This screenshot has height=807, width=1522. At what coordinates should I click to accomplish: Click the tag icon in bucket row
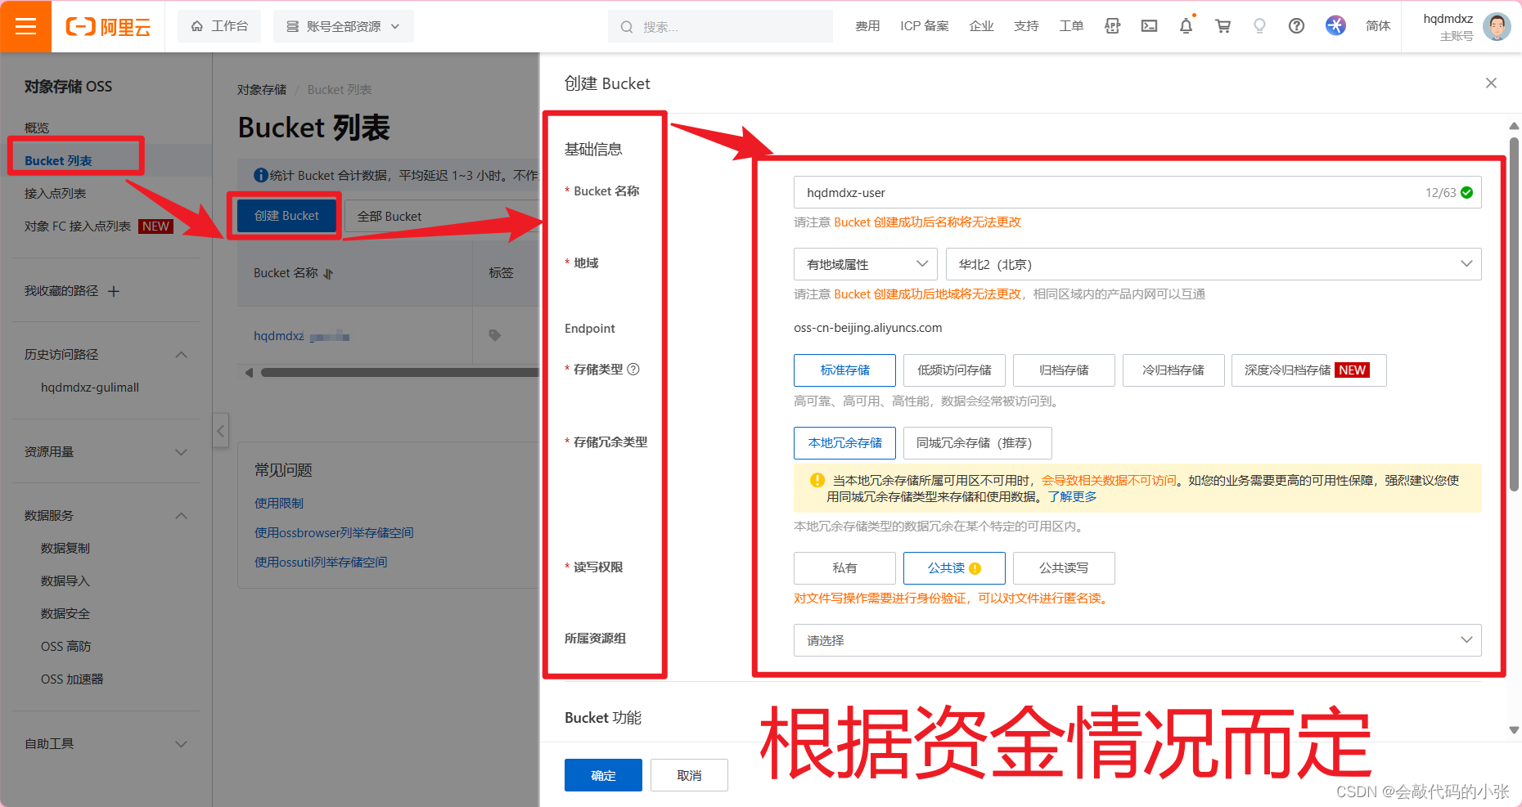pos(494,335)
